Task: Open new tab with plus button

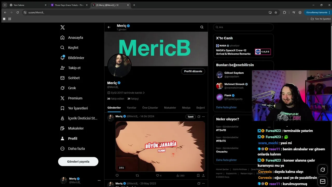Action: 134,5
